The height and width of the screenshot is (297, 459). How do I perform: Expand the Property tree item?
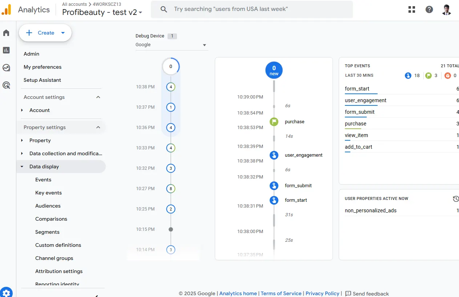click(22, 140)
